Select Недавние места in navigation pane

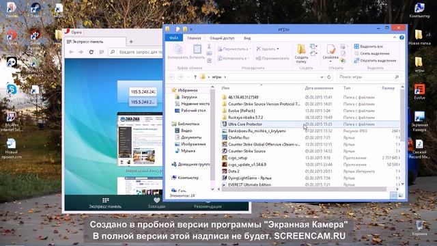point(192,104)
